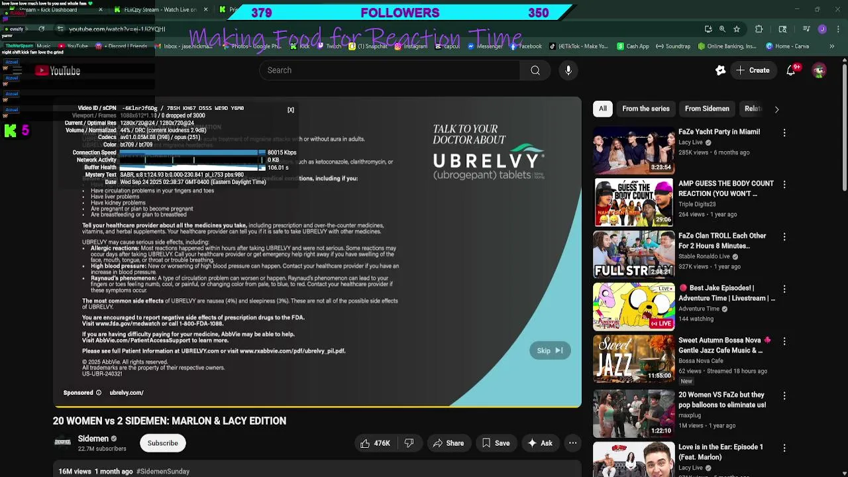Image resolution: width=848 pixels, height=477 pixels.
Task: Click Sweet Autumn Bossa Nova video title
Action: [724, 345]
